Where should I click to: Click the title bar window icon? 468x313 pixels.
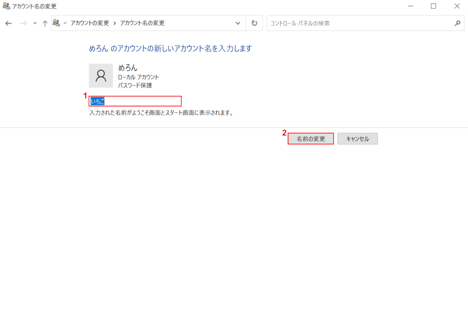[x=6, y=6]
